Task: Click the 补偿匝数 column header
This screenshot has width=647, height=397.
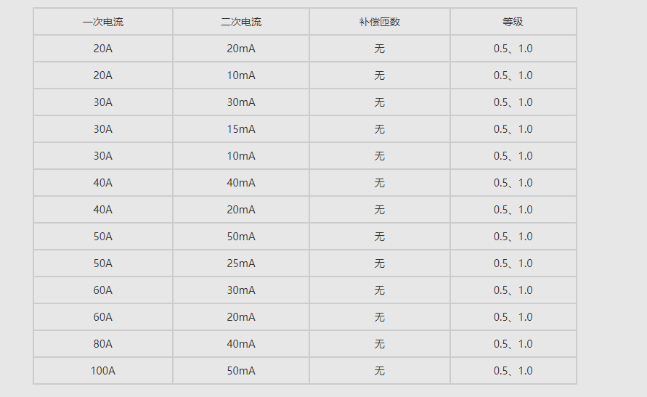Action: coord(380,22)
